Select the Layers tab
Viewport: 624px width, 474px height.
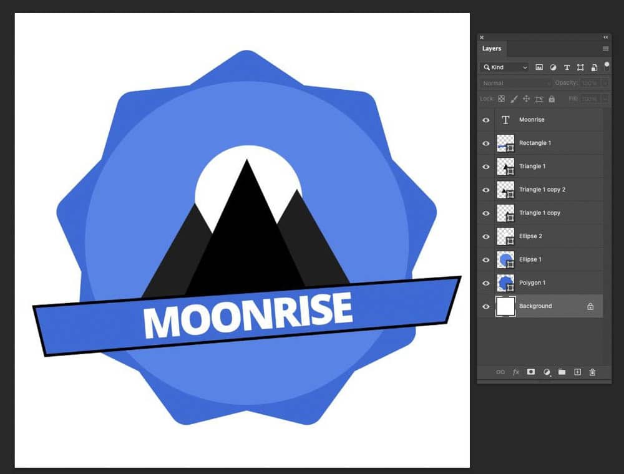[x=492, y=49]
